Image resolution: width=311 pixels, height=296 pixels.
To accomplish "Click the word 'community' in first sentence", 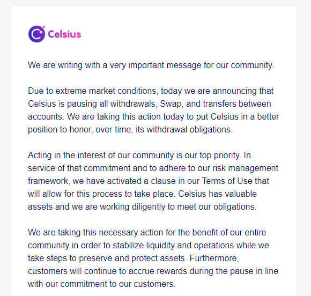I will 253,65.
